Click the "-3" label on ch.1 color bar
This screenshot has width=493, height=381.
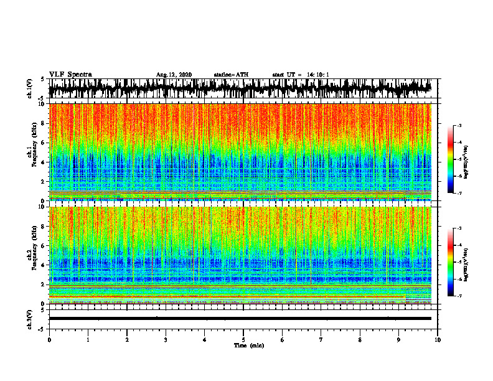click(459, 125)
